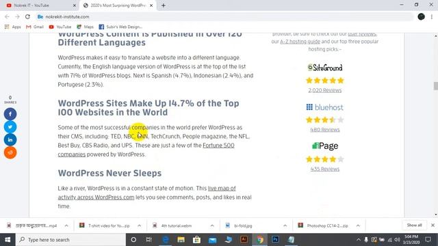Expand options for Photoshop CC14 zip
This screenshot has width=438, height=246.
pyautogui.click(x=358, y=225)
